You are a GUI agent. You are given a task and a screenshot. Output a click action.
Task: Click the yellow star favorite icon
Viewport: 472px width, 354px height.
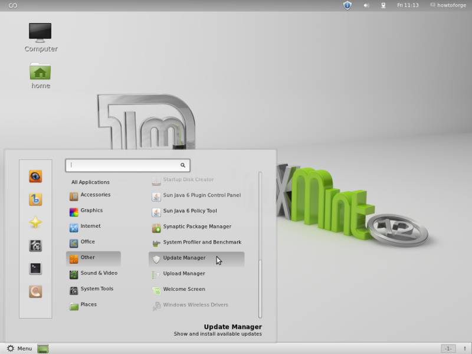click(x=35, y=222)
